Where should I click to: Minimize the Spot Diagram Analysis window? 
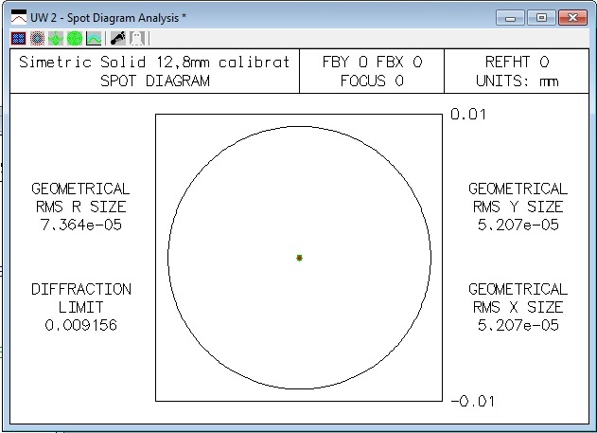(x=510, y=18)
